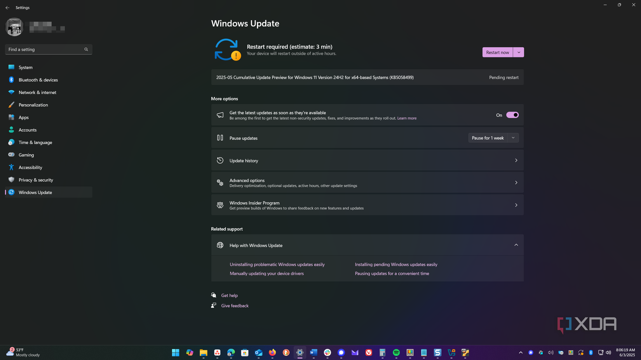Open Calculator from the taskbar
This screenshot has width=641, height=360.
(x=383, y=352)
